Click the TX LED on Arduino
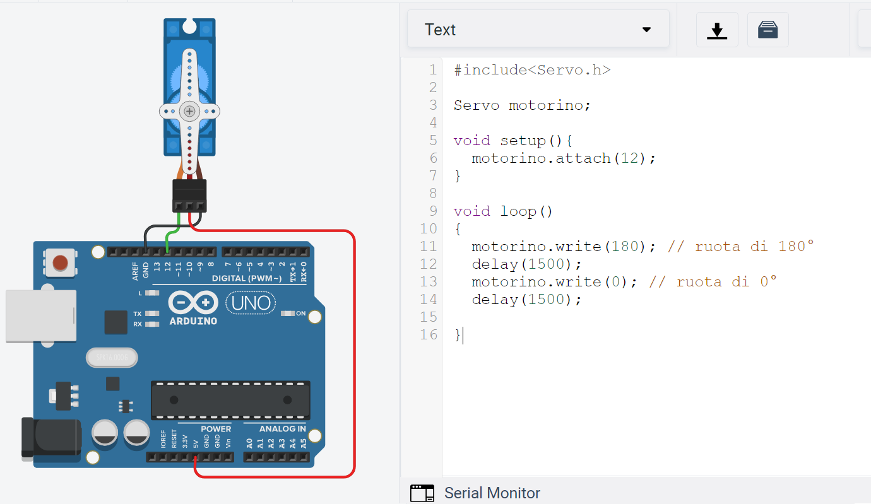The width and height of the screenshot is (871, 504). (x=151, y=314)
